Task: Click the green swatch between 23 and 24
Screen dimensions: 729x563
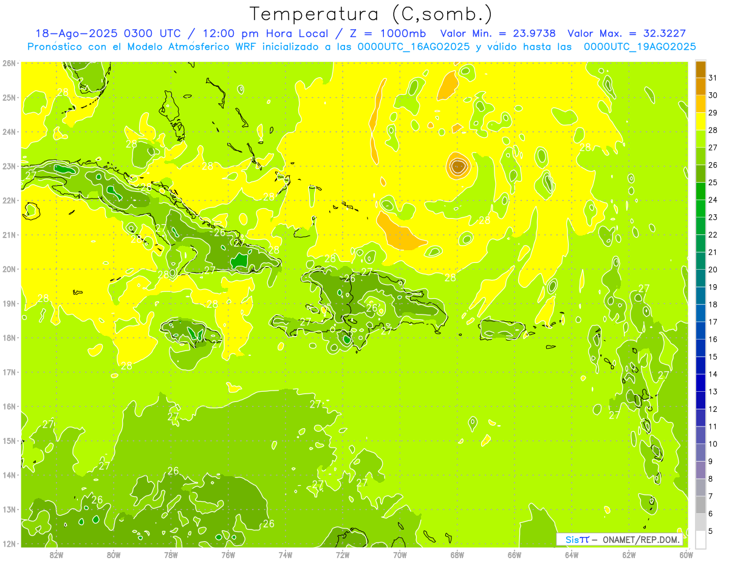Action: (700, 208)
